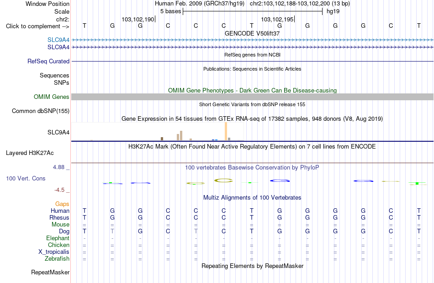The width and height of the screenshot is (434, 283).
Task: Click the hg19 label beside scale bar
Action: pos(333,11)
